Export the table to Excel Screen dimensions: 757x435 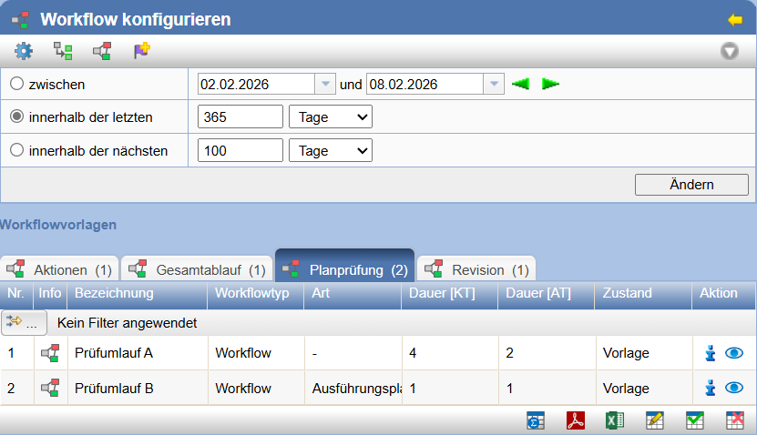[x=615, y=420]
